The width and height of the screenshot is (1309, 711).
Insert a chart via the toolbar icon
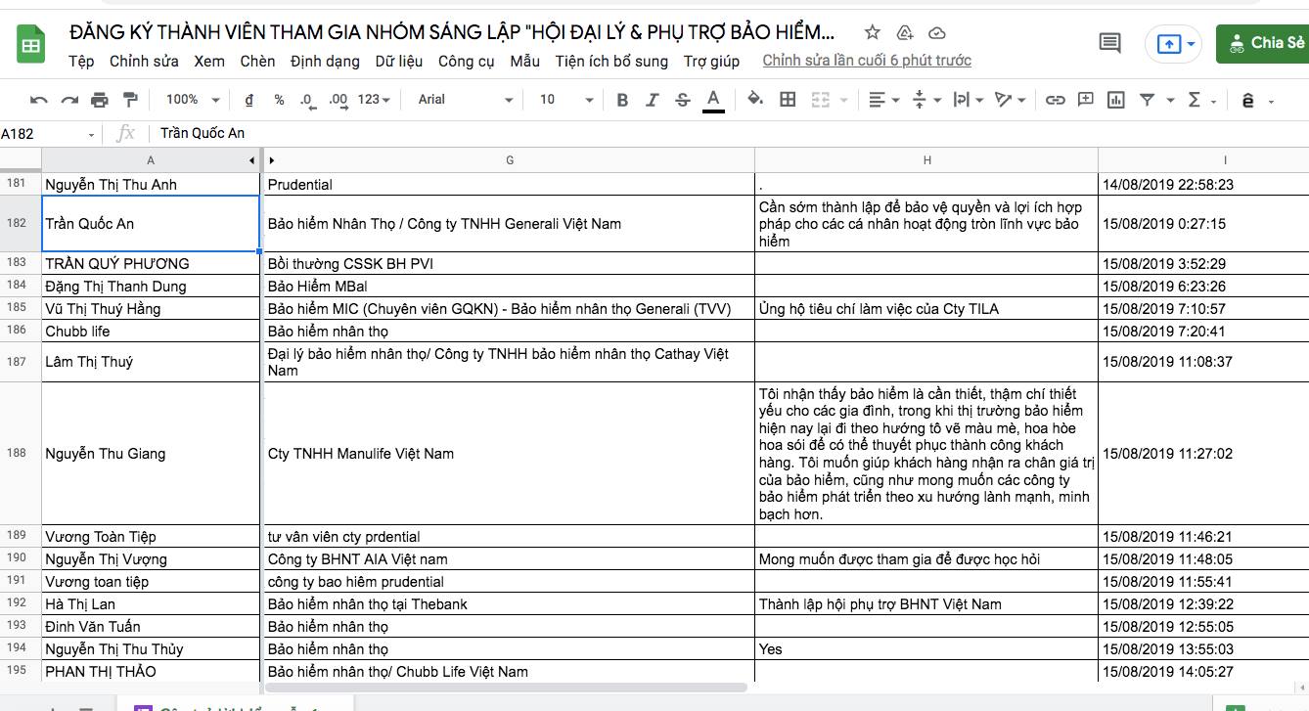coord(1115,100)
